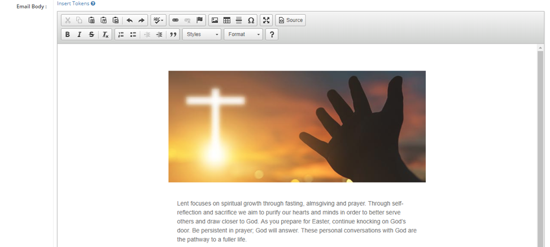Open the Format dropdown
The image size is (550, 247).
click(x=243, y=34)
